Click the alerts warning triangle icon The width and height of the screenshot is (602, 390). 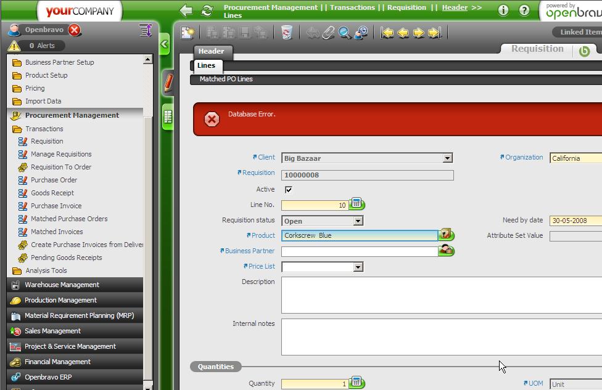[x=14, y=46]
